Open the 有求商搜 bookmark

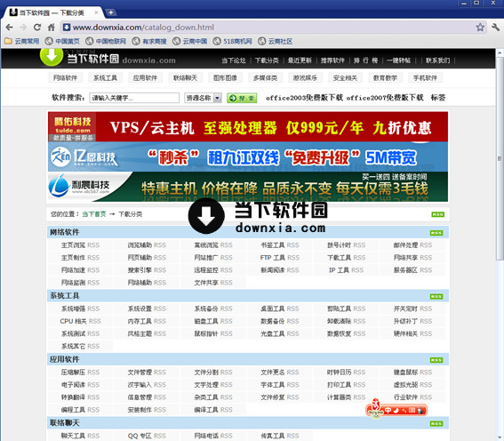pyautogui.click(x=149, y=41)
